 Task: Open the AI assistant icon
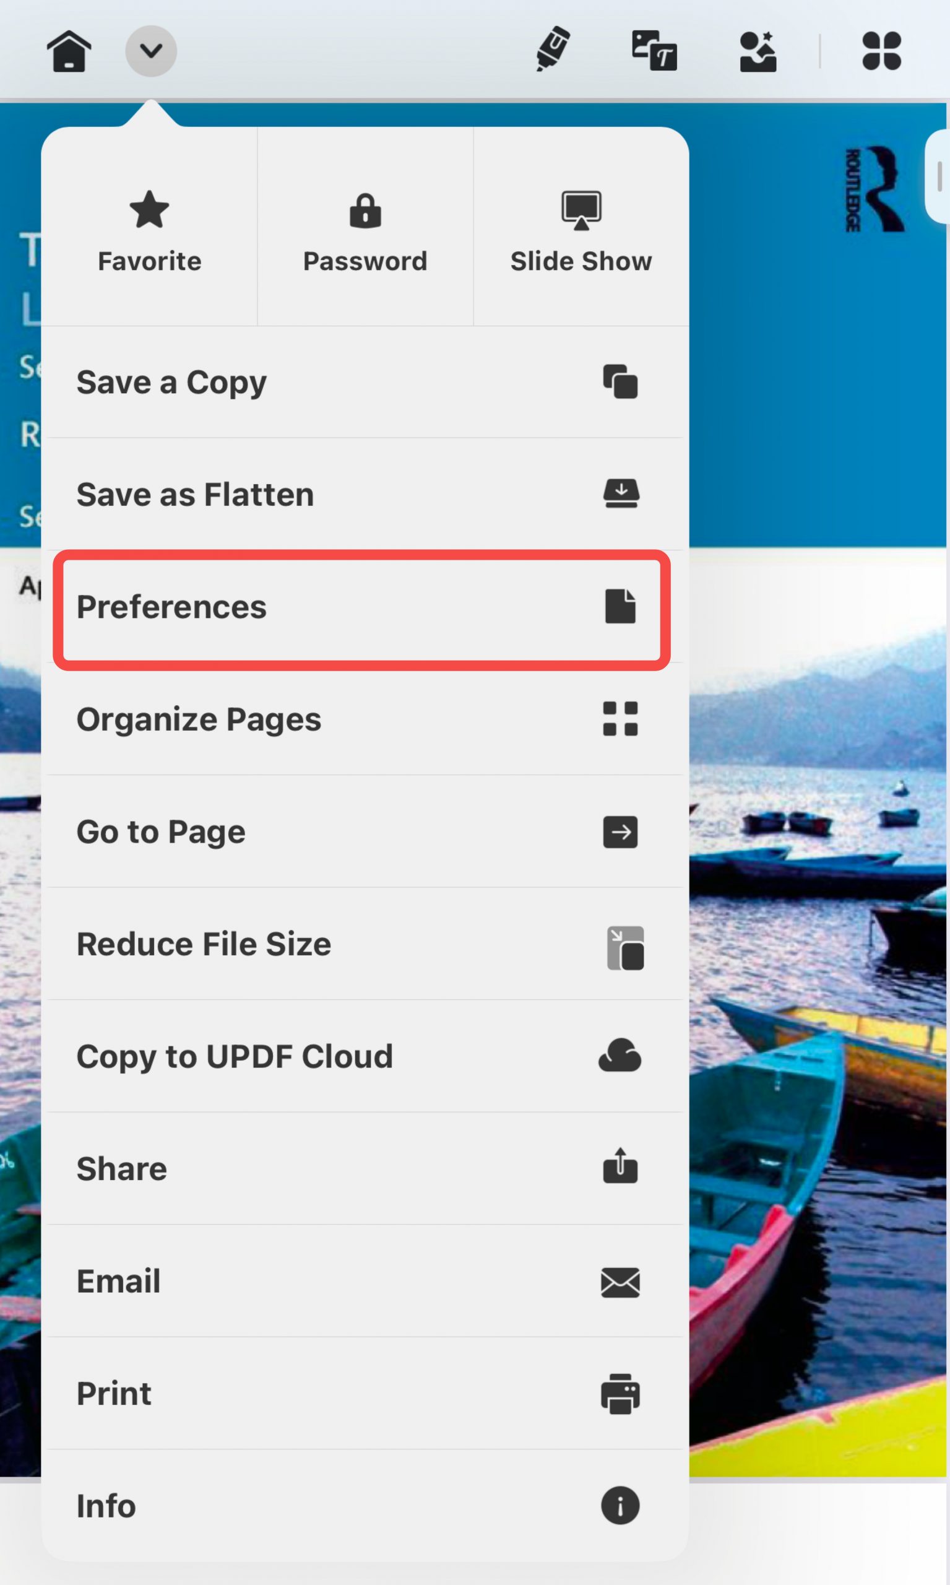click(x=758, y=51)
